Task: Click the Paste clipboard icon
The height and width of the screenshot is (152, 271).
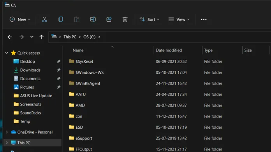Action: coord(77,19)
